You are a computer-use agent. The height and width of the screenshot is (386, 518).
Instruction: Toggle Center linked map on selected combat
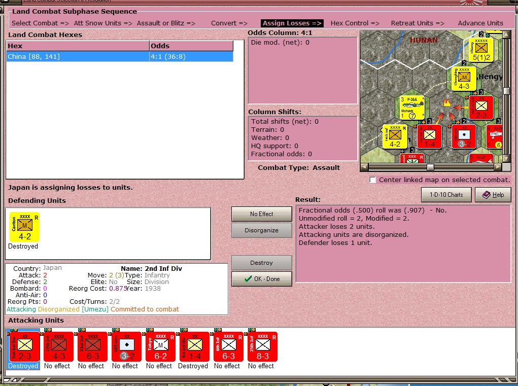coord(373,180)
